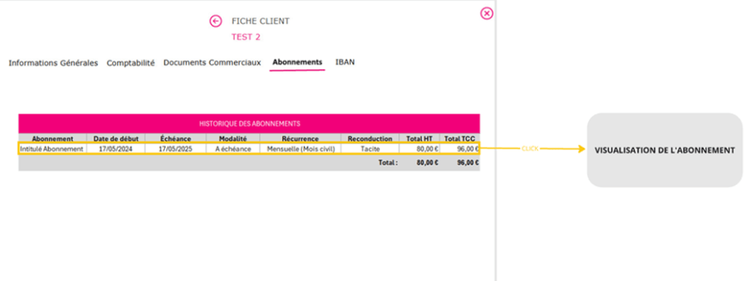Click the Intitulé Abonnement row cell
Image resolution: width=751 pixels, height=281 pixels.
click(x=53, y=149)
